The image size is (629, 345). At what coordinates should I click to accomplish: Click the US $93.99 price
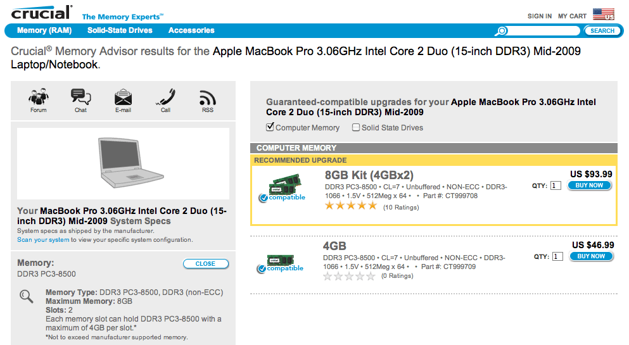tap(591, 174)
